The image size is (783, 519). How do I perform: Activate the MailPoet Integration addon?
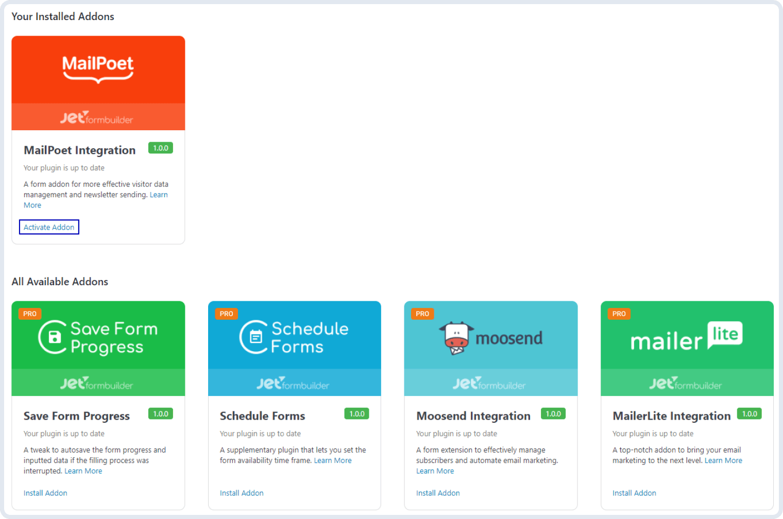[x=49, y=227]
